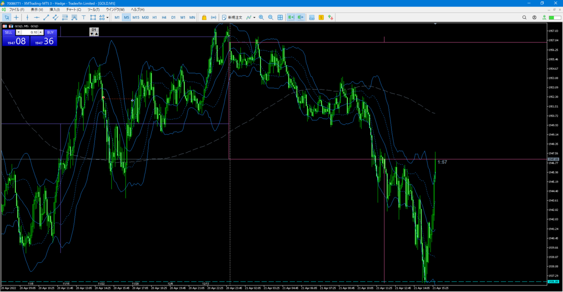
Task: Click the algo trading arrows icon
Action: pos(331,17)
